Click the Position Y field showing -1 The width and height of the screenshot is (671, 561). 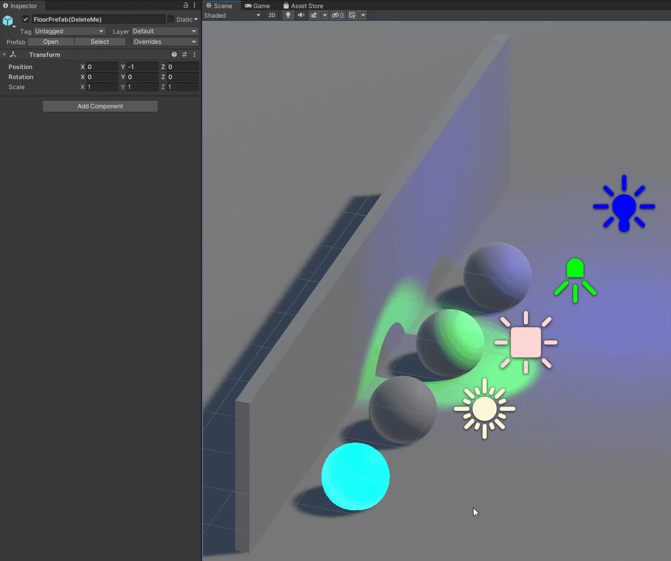(x=143, y=66)
